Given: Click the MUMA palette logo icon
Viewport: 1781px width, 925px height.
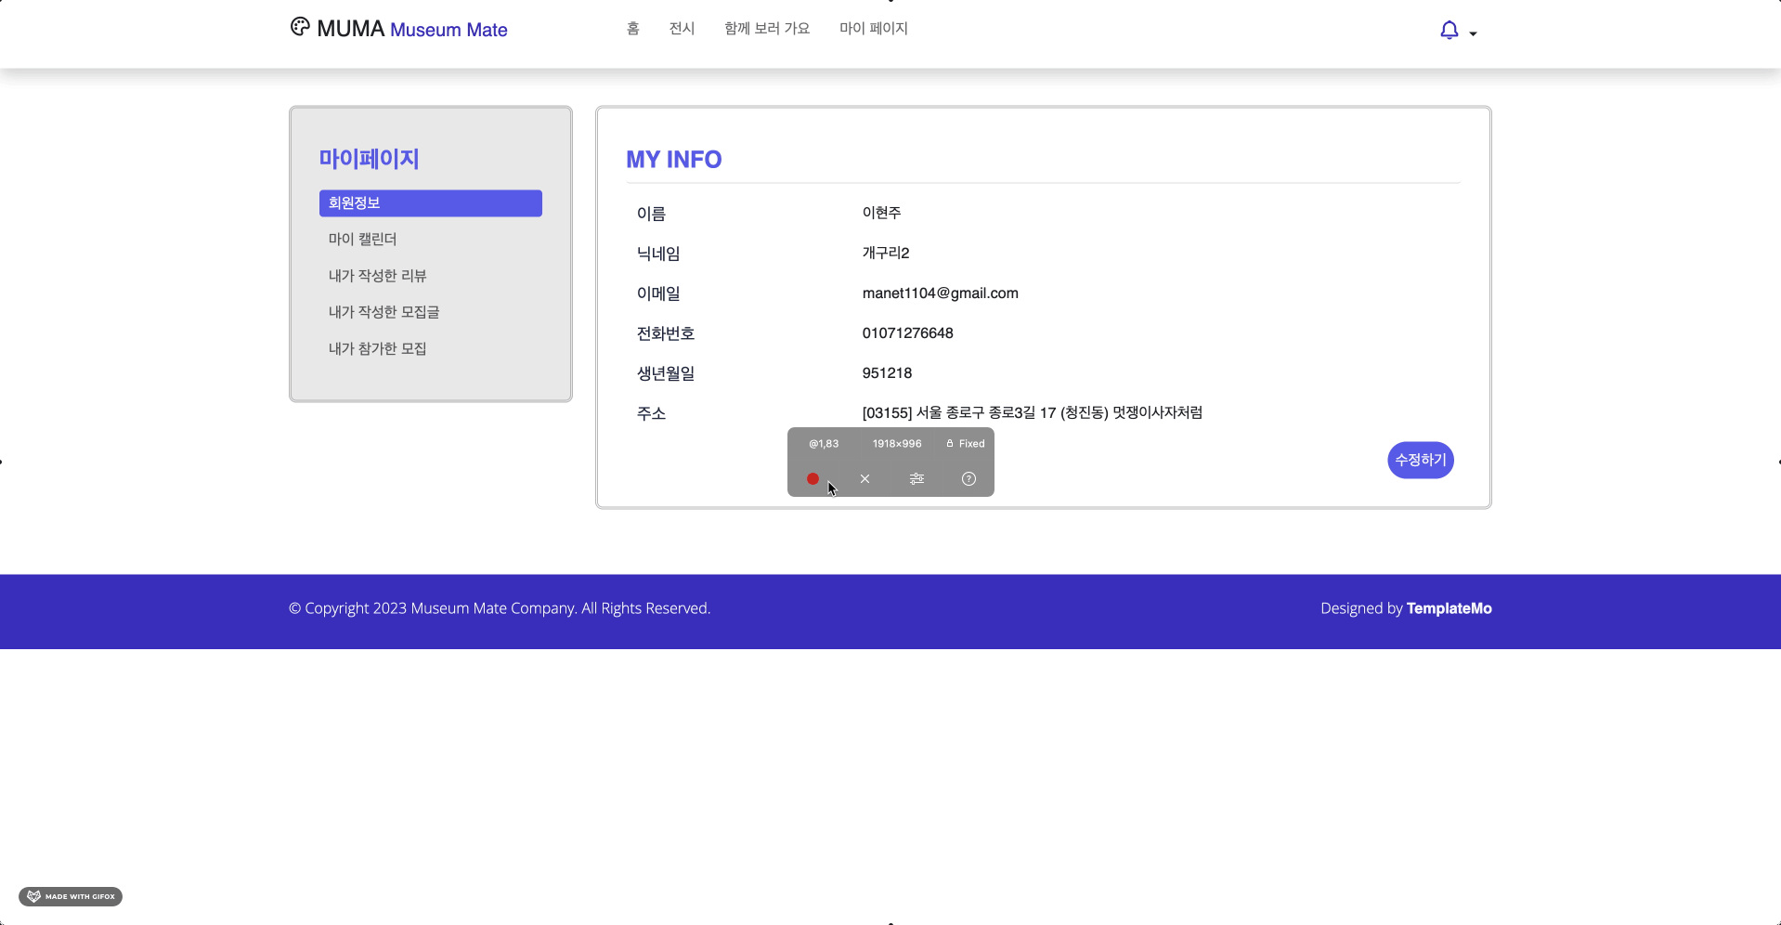Looking at the screenshot, I should 299,27.
